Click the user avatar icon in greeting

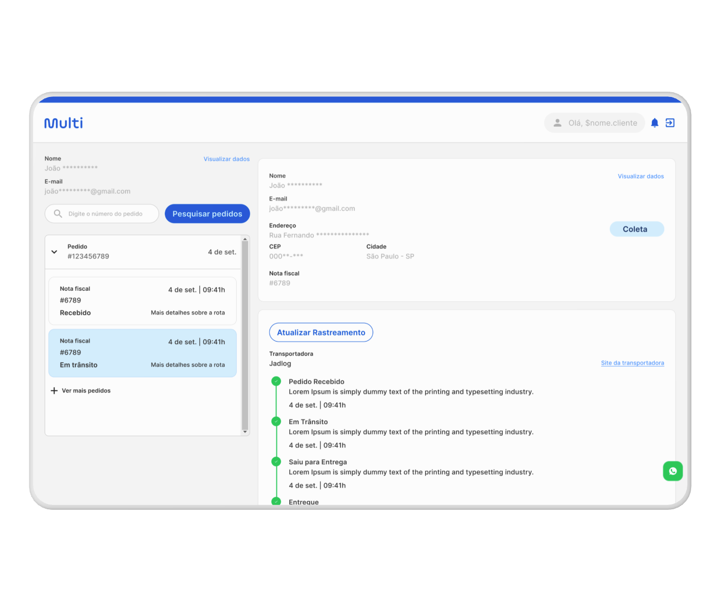[x=558, y=123]
